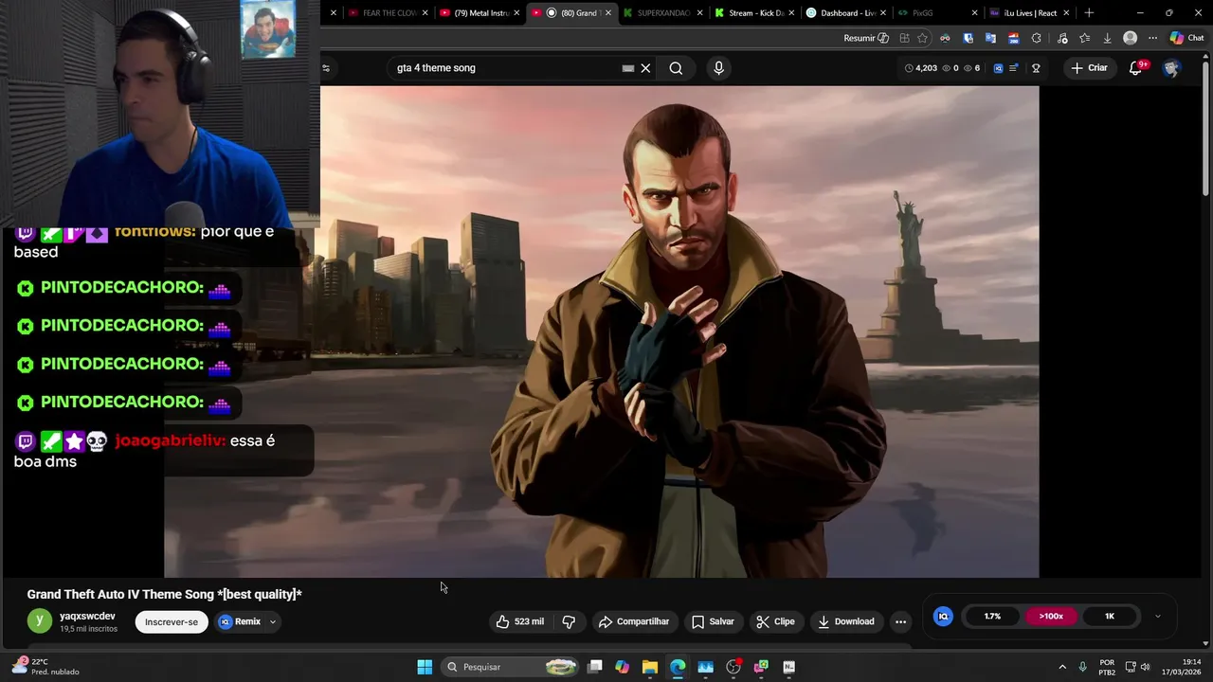1213x682 pixels.
Task: Click the Criar create button
Action: click(1089, 68)
